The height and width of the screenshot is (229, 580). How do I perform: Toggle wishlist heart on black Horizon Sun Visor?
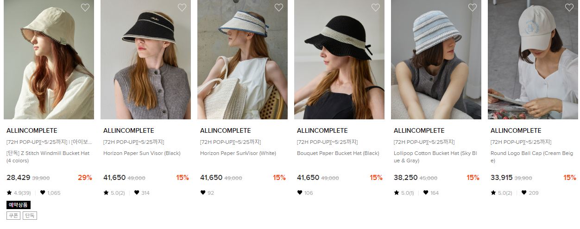tap(182, 7)
